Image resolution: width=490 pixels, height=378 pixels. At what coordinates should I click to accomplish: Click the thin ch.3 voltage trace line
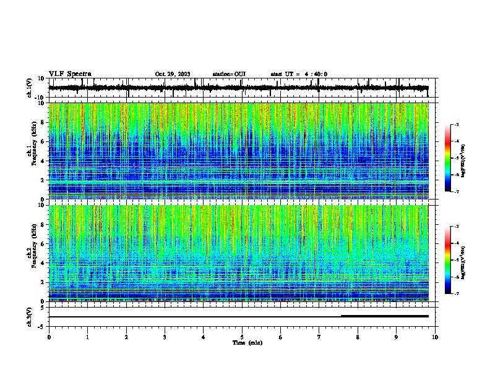(x=195, y=317)
